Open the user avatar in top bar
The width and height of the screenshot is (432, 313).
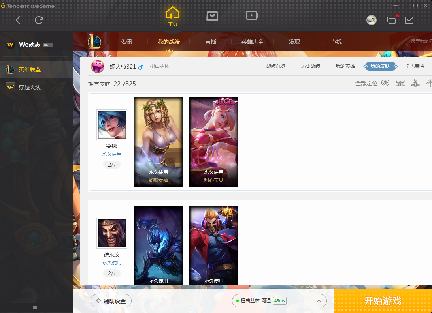coord(372,20)
